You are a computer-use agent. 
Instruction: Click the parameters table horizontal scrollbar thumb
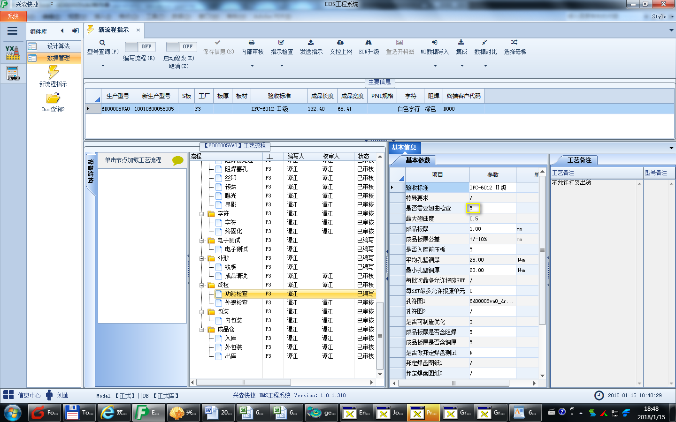453,383
